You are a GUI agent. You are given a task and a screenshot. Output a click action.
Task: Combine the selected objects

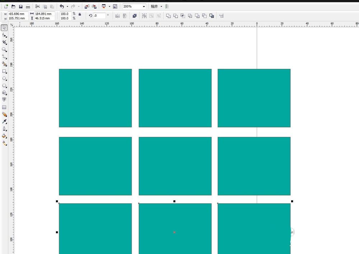134,16
